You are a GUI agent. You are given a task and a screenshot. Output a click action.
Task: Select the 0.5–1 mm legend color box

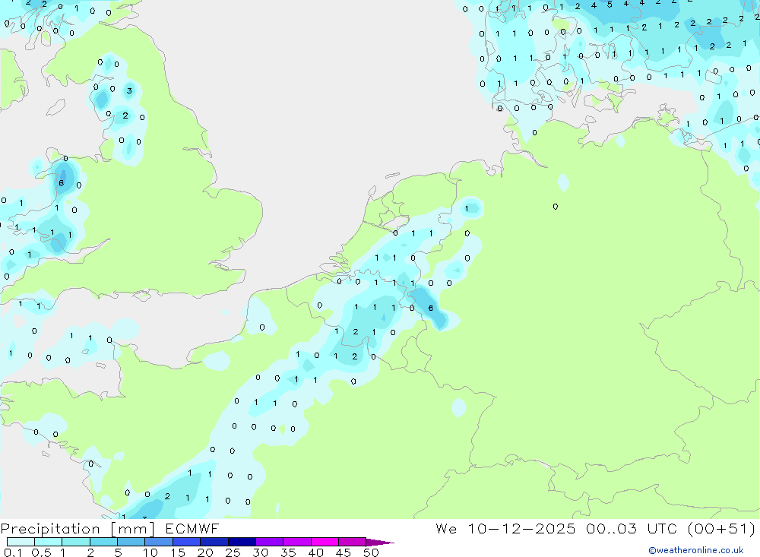(x=48, y=542)
